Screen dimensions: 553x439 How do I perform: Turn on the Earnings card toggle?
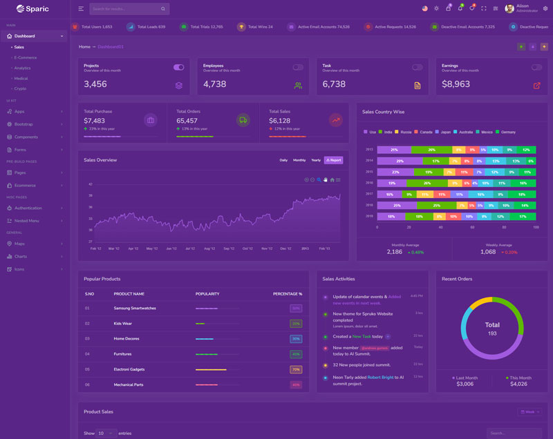coord(536,68)
